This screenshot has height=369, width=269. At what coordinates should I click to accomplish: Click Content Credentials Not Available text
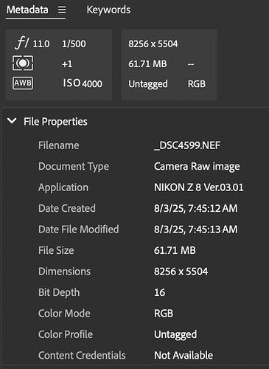tap(184, 355)
